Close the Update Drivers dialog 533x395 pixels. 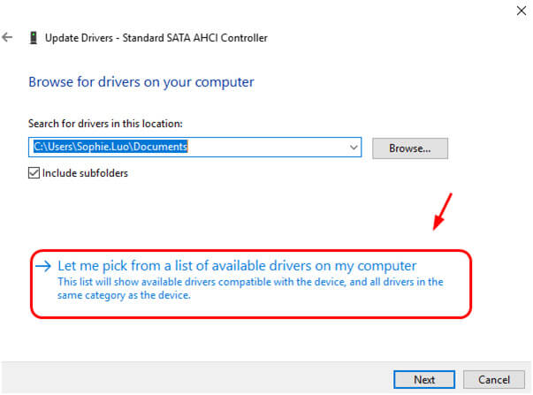pyautogui.click(x=522, y=11)
